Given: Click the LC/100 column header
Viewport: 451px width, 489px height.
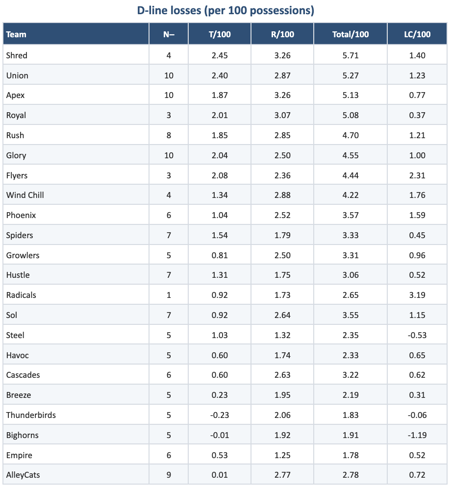Looking at the screenshot, I should click(417, 34).
